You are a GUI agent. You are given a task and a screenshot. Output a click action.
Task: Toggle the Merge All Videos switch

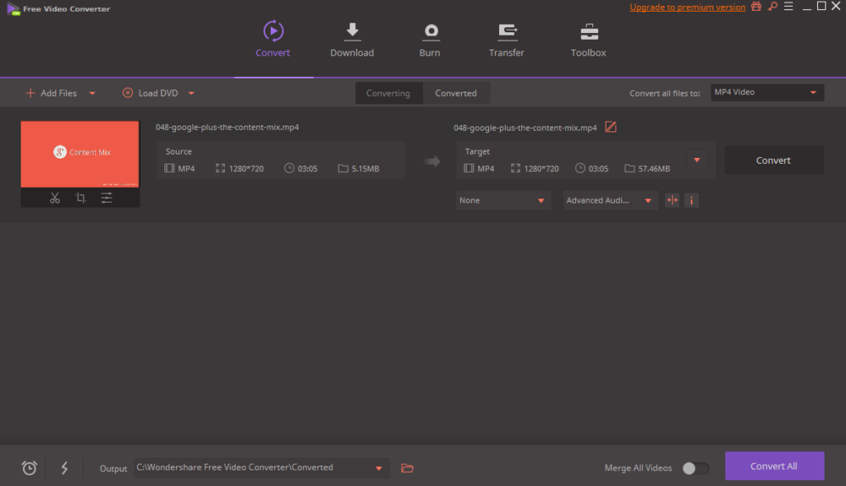(x=696, y=468)
